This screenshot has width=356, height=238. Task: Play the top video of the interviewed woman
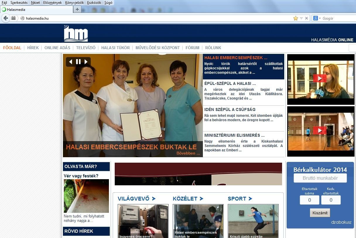[320, 78]
